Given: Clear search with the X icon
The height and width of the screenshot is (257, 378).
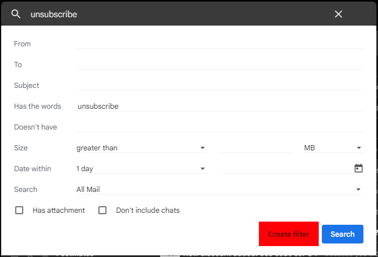Looking at the screenshot, I should [338, 14].
